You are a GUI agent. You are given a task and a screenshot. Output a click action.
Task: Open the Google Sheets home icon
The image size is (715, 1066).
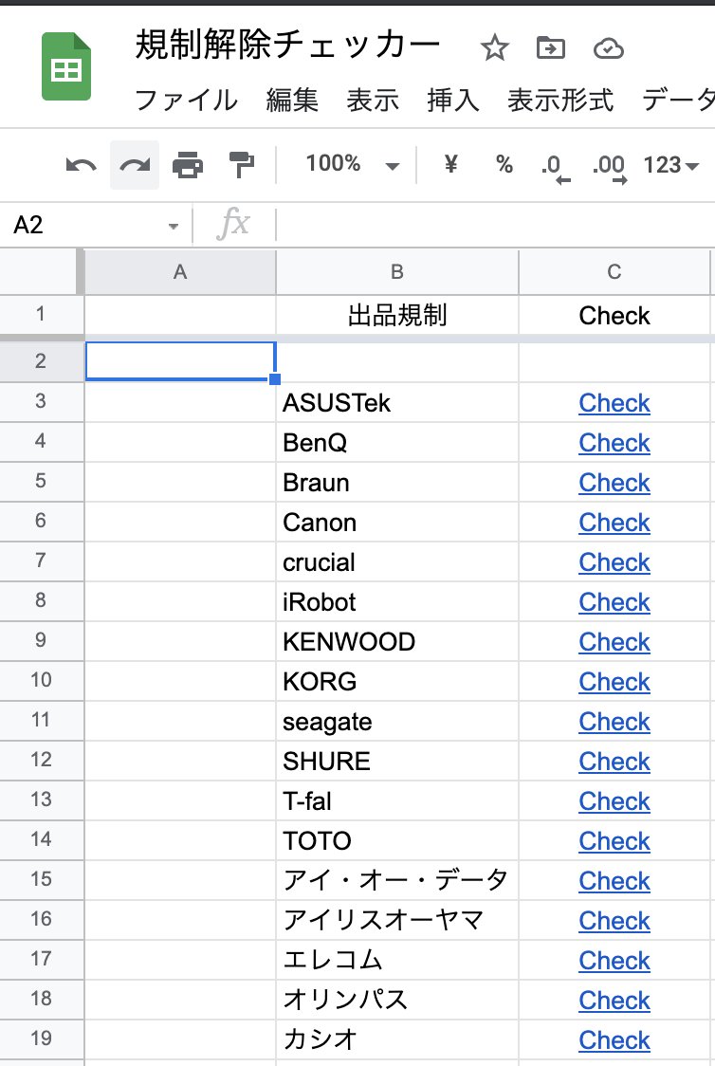(x=66, y=66)
